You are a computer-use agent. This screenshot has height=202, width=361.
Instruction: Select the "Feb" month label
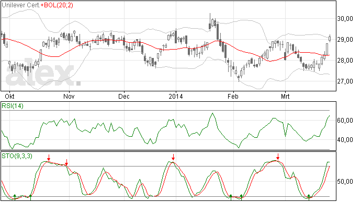[x=233, y=96]
